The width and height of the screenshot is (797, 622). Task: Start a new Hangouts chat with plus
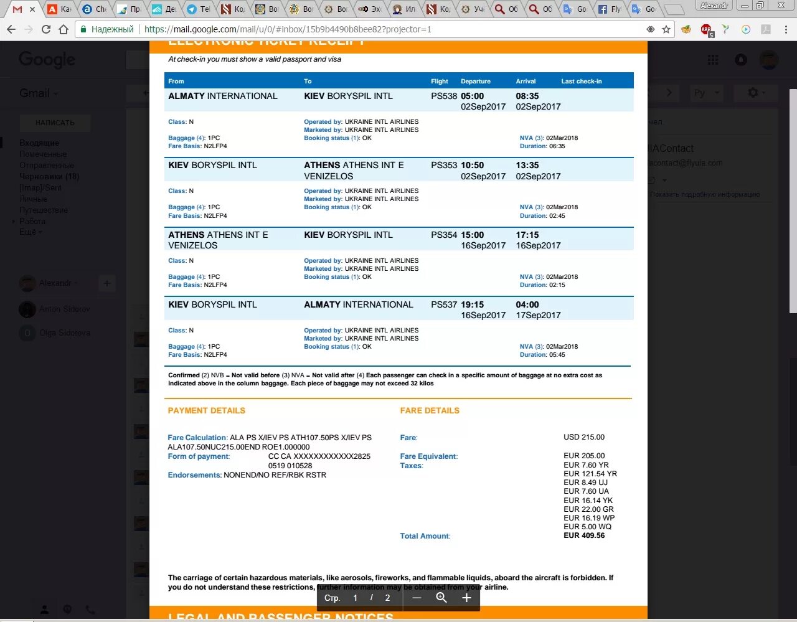coord(106,283)
